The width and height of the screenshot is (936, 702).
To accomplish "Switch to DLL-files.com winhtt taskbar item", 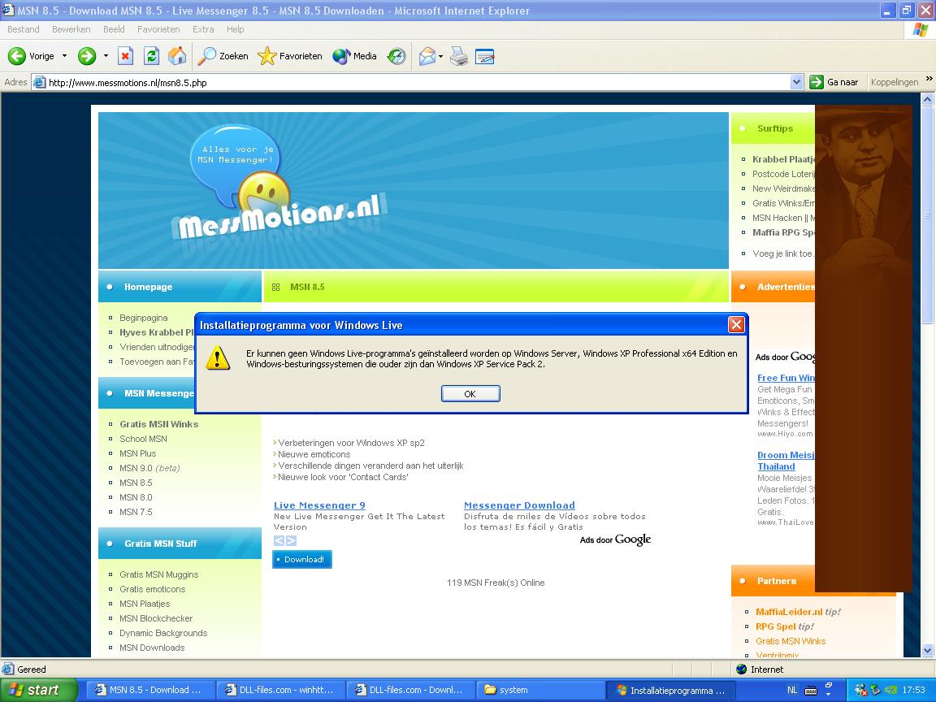I will [280, 690].
